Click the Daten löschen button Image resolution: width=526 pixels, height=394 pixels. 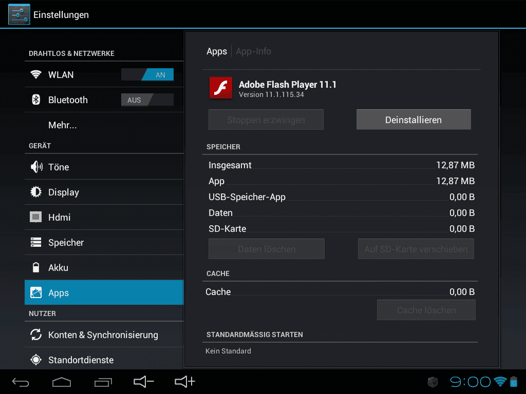267,249
